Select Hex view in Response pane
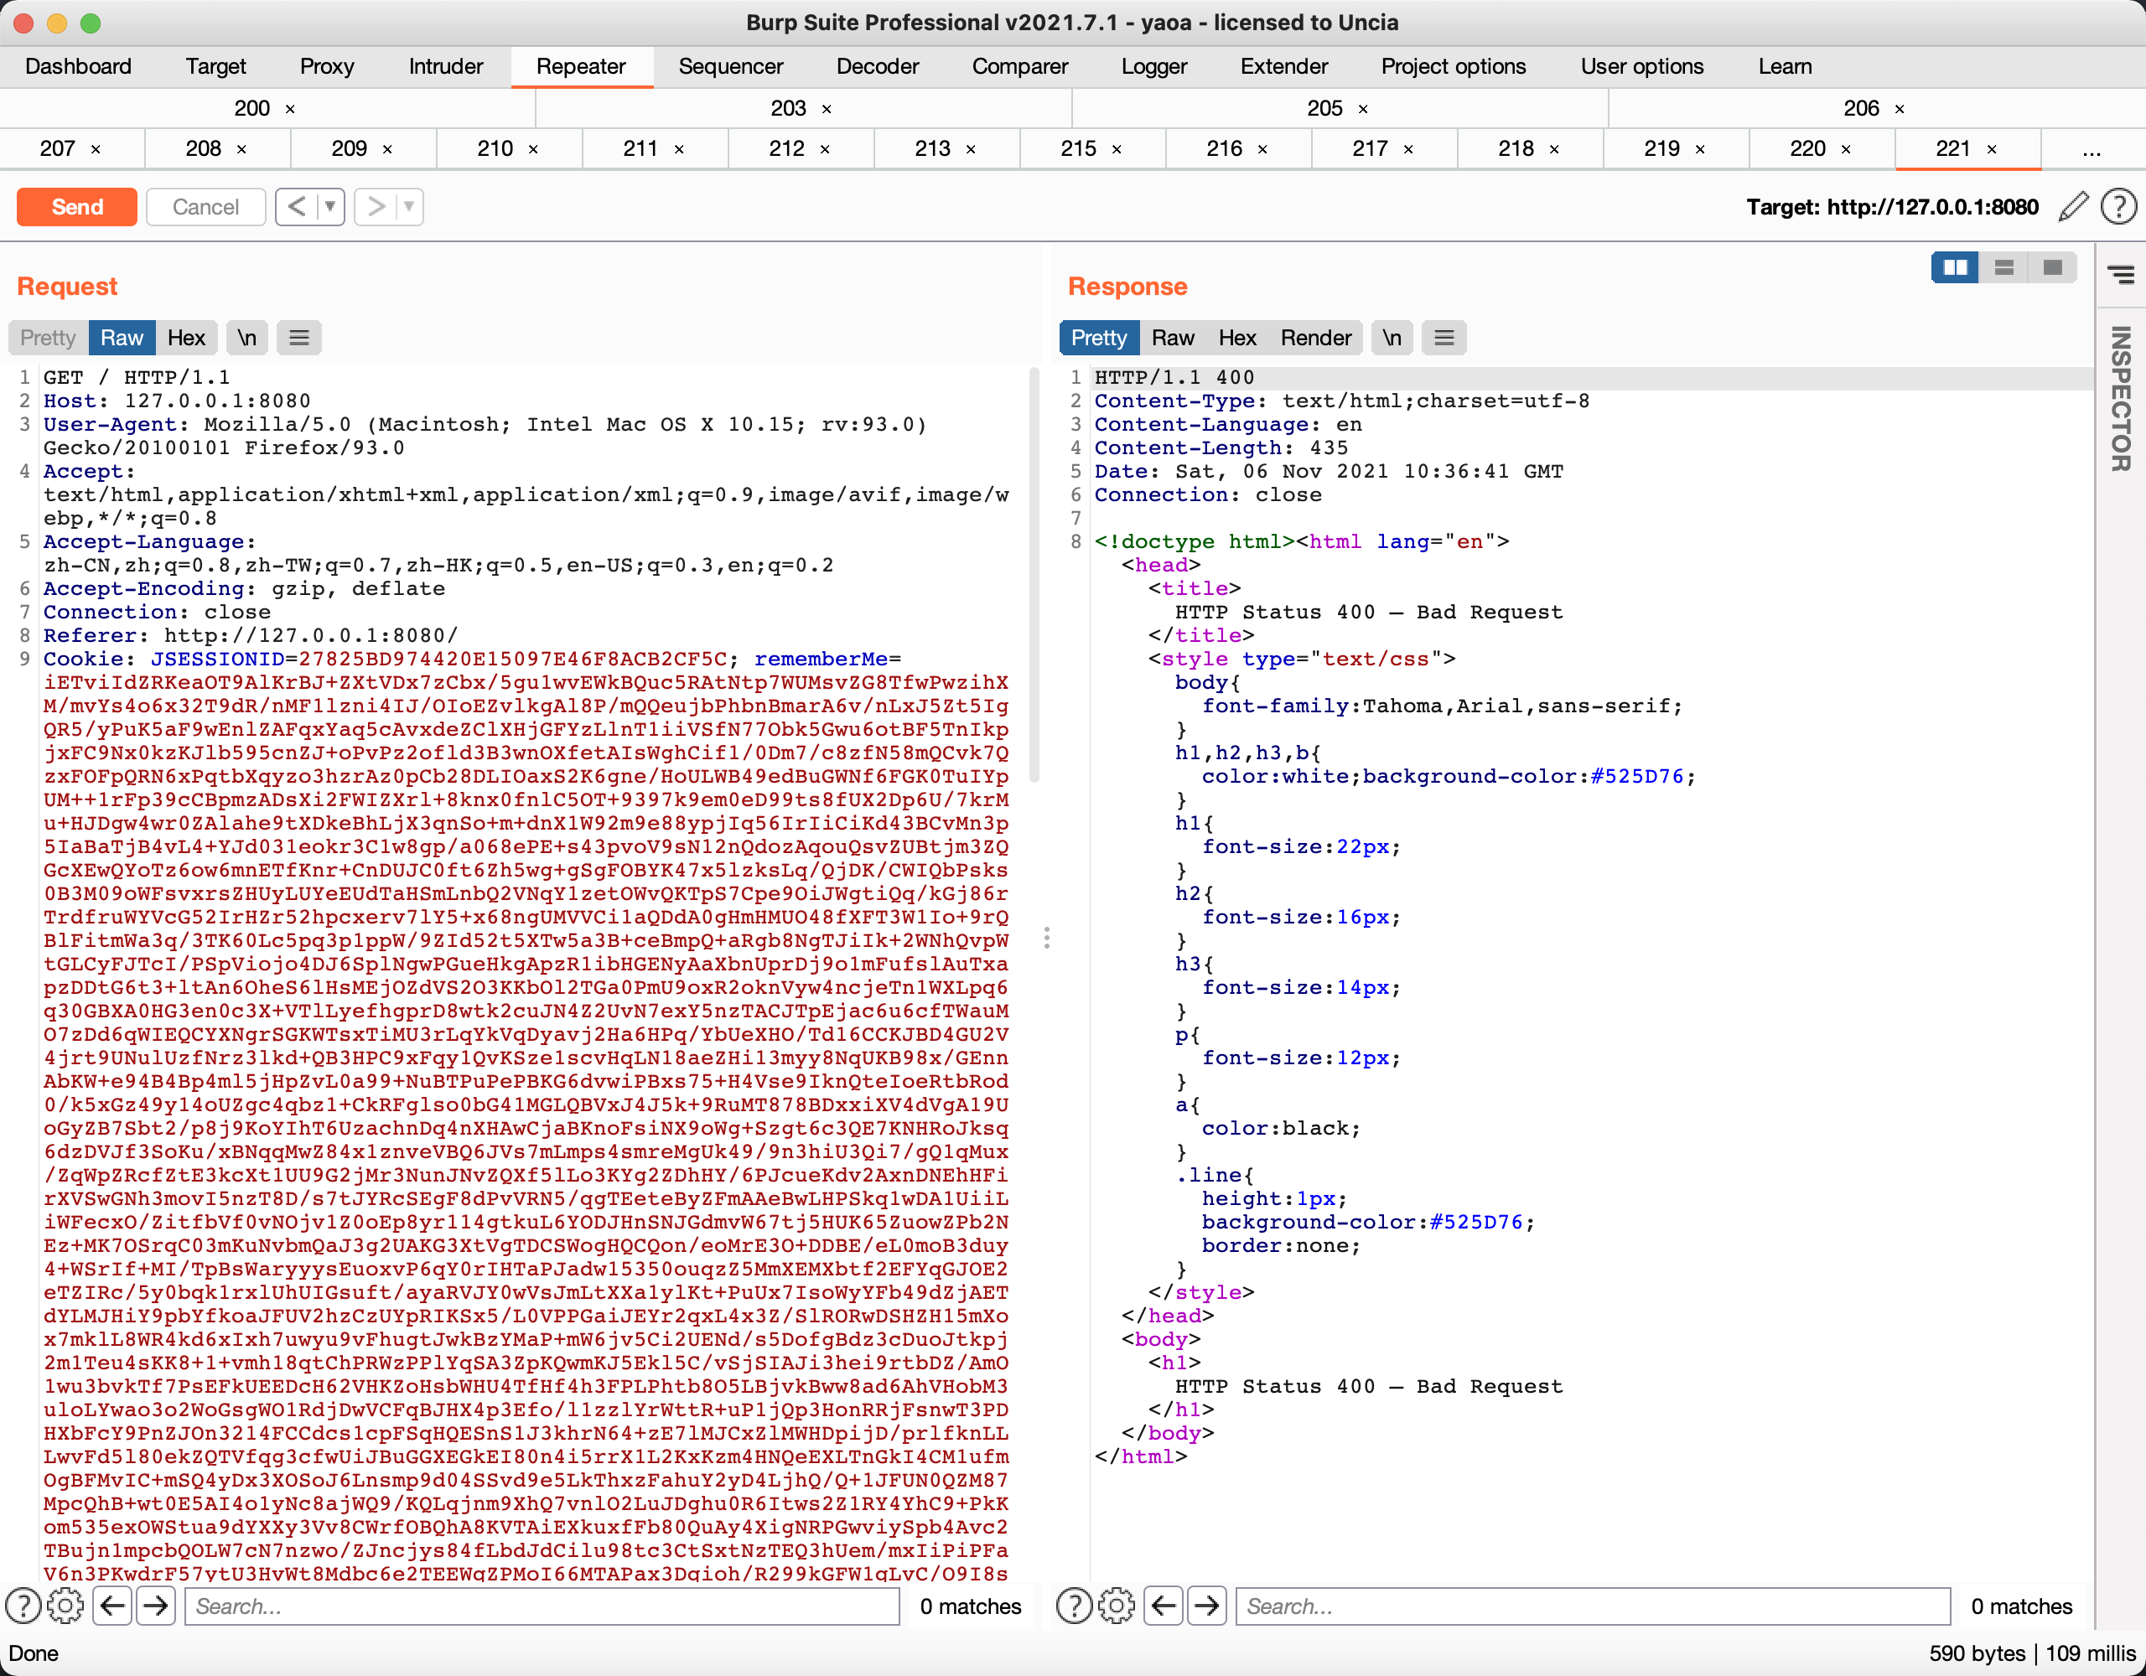 coord(1237,338)
